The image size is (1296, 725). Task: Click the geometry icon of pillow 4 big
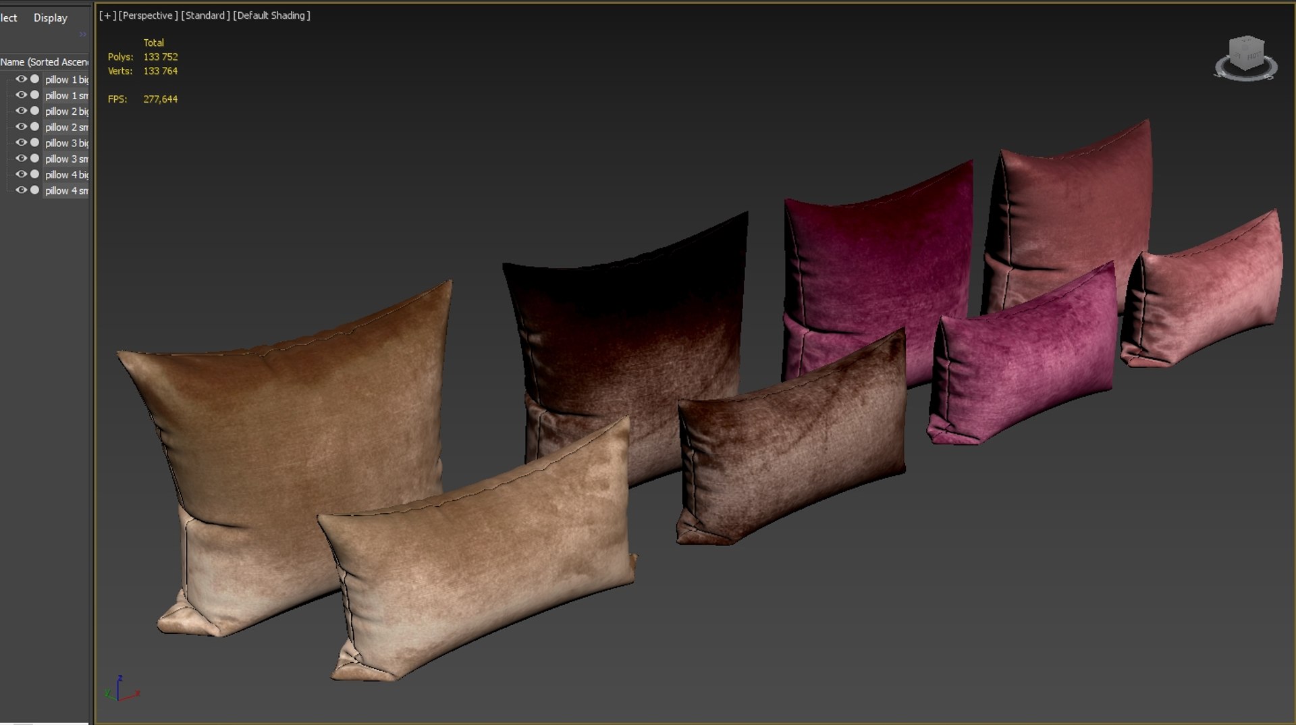34,174
